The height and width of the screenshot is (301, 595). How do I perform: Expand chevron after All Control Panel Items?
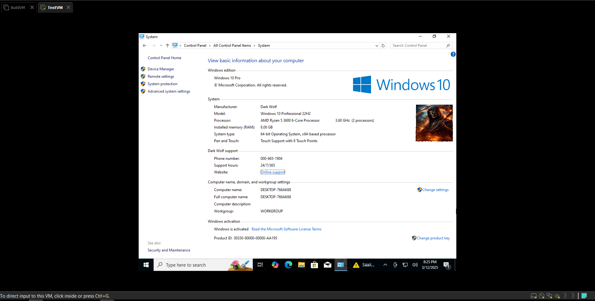[x=254, y=46]
